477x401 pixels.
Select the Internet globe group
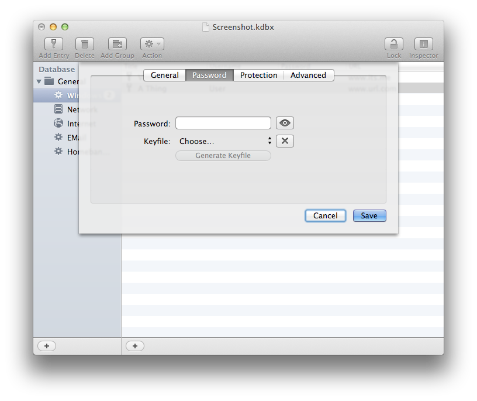(58, 124)
